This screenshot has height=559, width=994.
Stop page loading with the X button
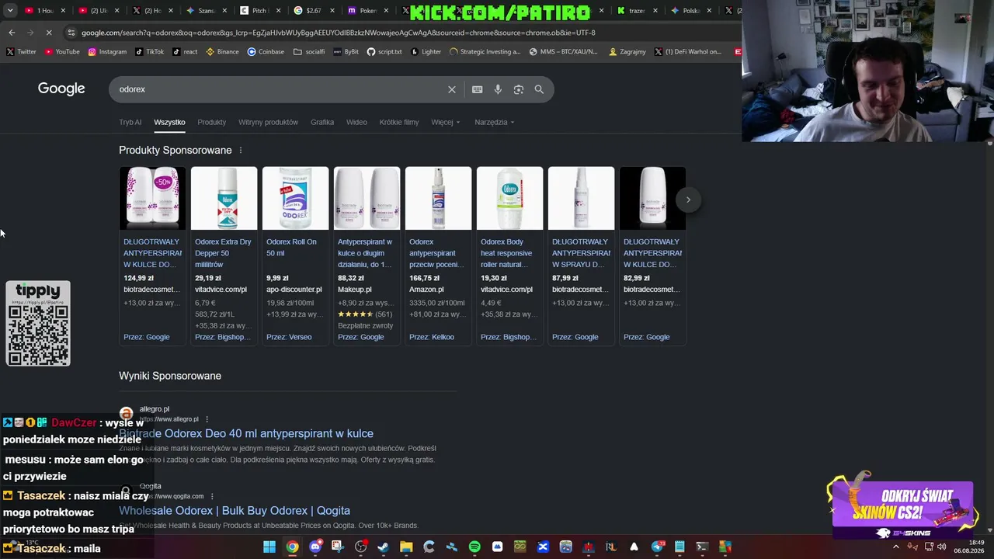pos(48,33)
